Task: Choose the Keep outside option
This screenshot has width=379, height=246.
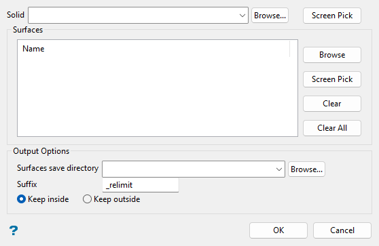Action: [x=87, y=199]
